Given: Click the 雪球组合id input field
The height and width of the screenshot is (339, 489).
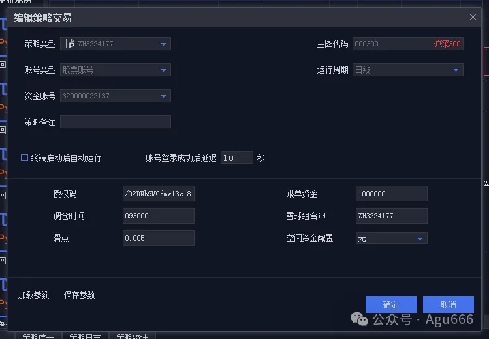Looking at the screenshot, I should tap(391, 216).
